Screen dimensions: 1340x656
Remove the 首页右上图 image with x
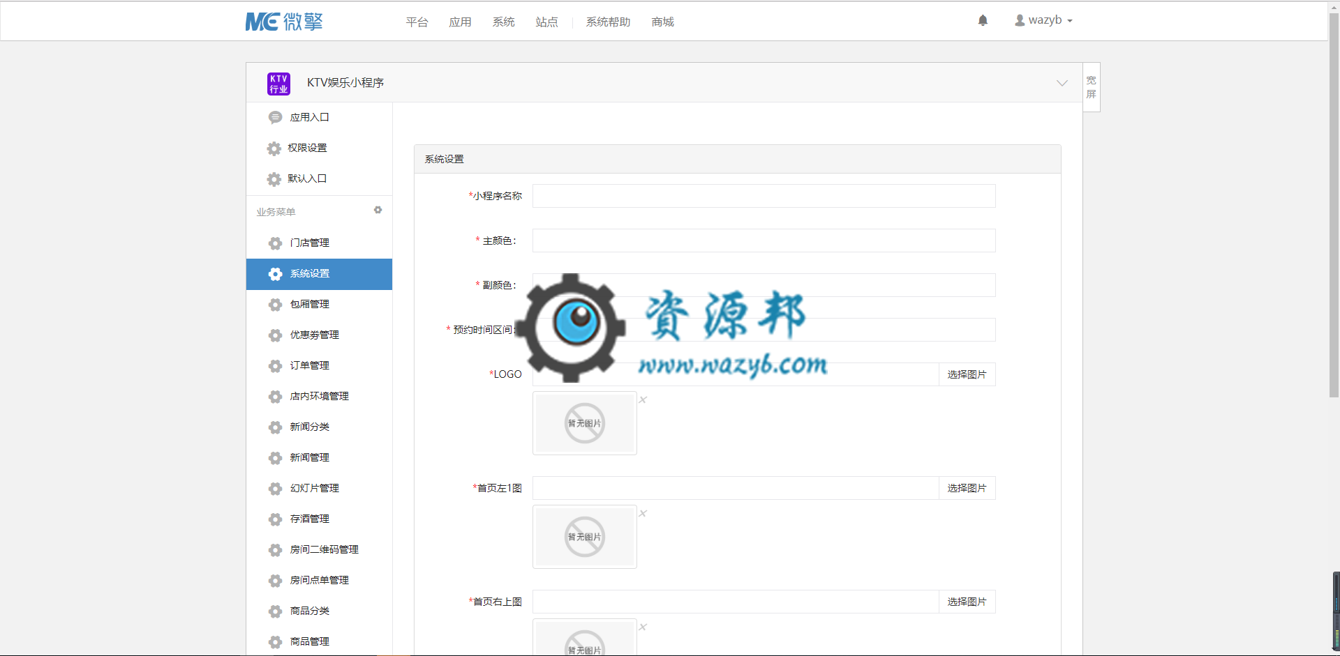pos(643,627)
